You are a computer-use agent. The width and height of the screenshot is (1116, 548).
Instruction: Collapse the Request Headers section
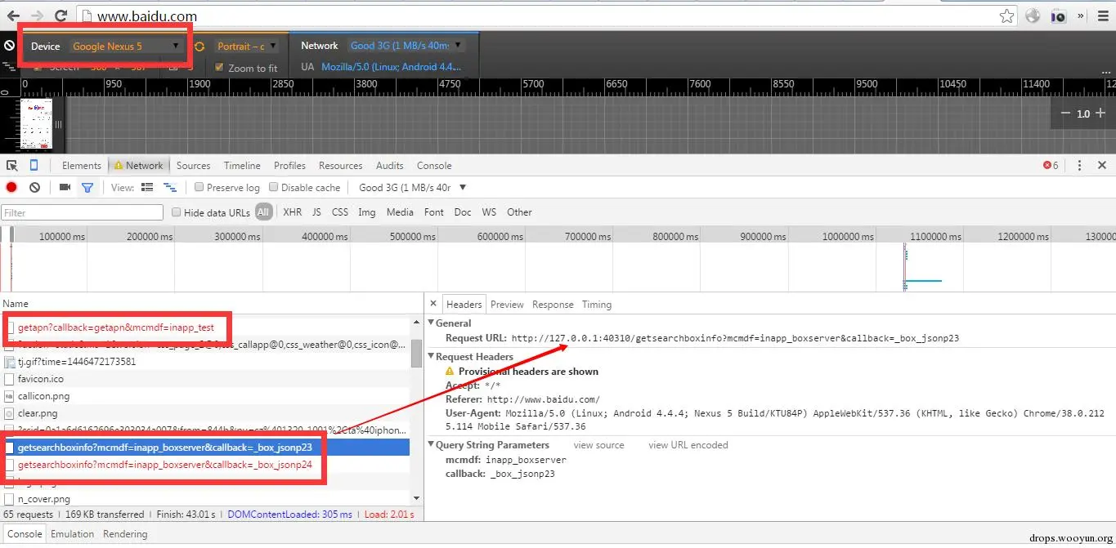432,357
